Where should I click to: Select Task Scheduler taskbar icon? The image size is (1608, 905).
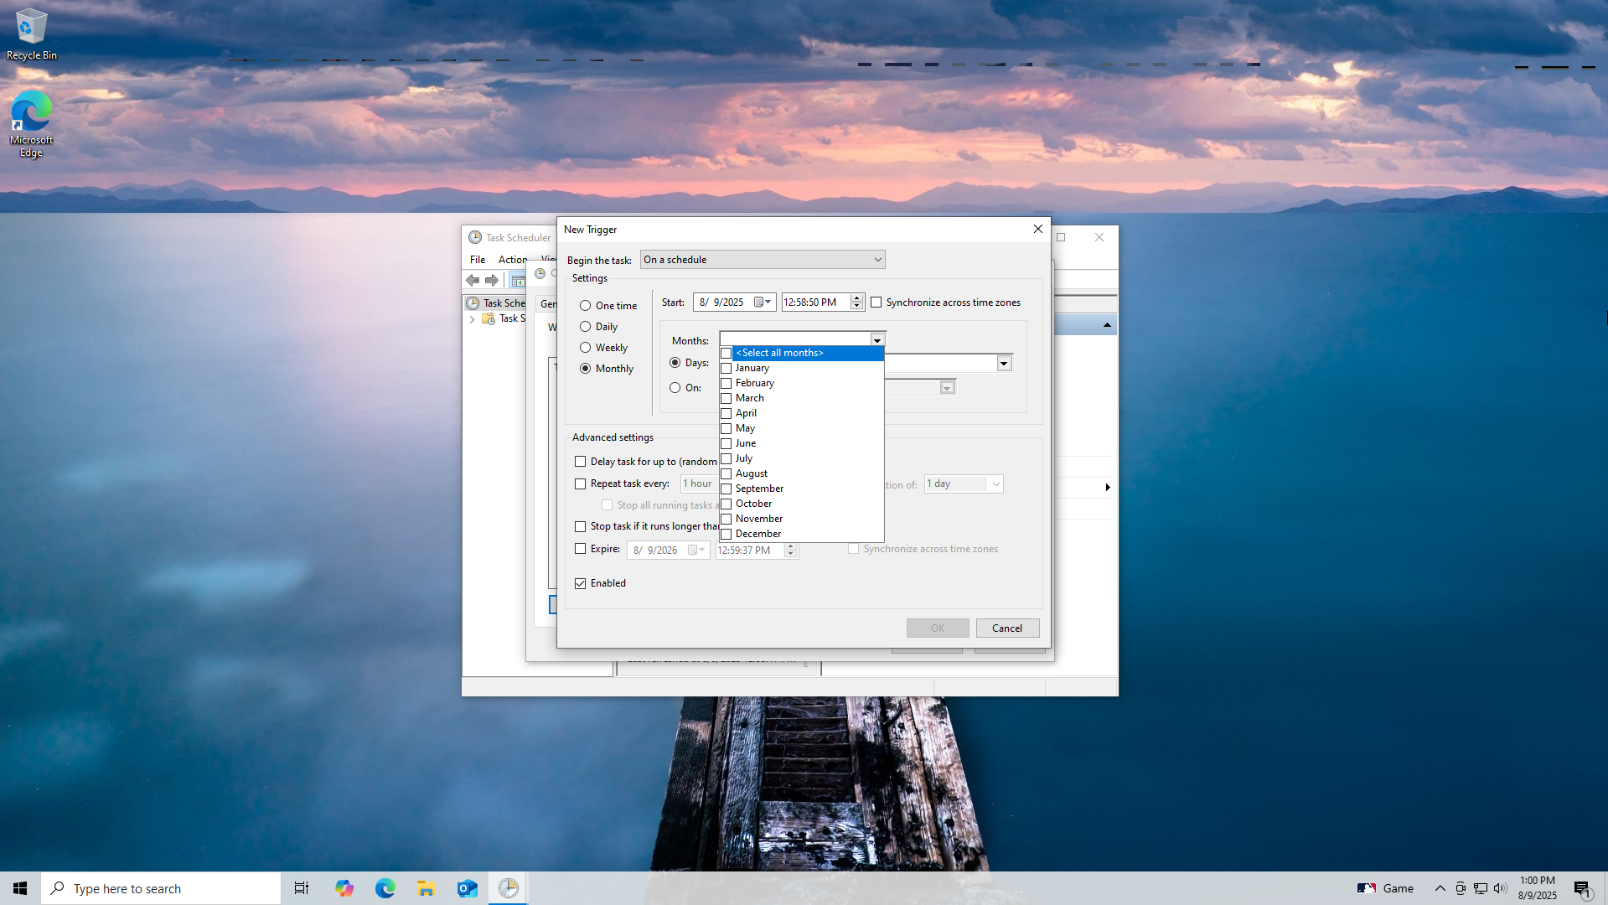click(508, 888)
